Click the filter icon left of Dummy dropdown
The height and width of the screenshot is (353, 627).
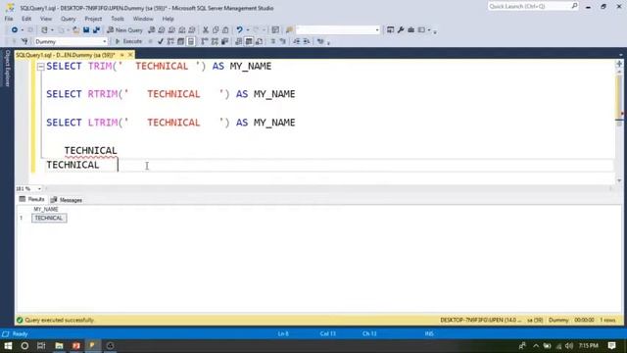point(24,41)
